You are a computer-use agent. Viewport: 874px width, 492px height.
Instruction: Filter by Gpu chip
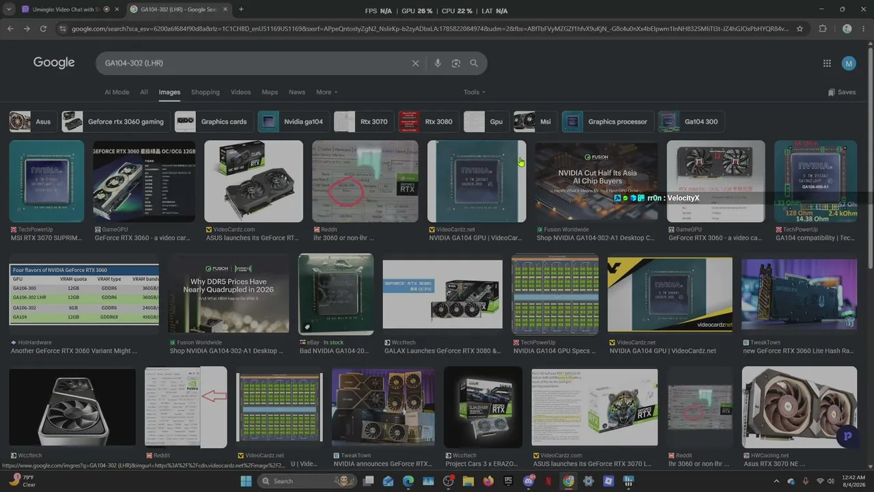click(x=486, y=122)
